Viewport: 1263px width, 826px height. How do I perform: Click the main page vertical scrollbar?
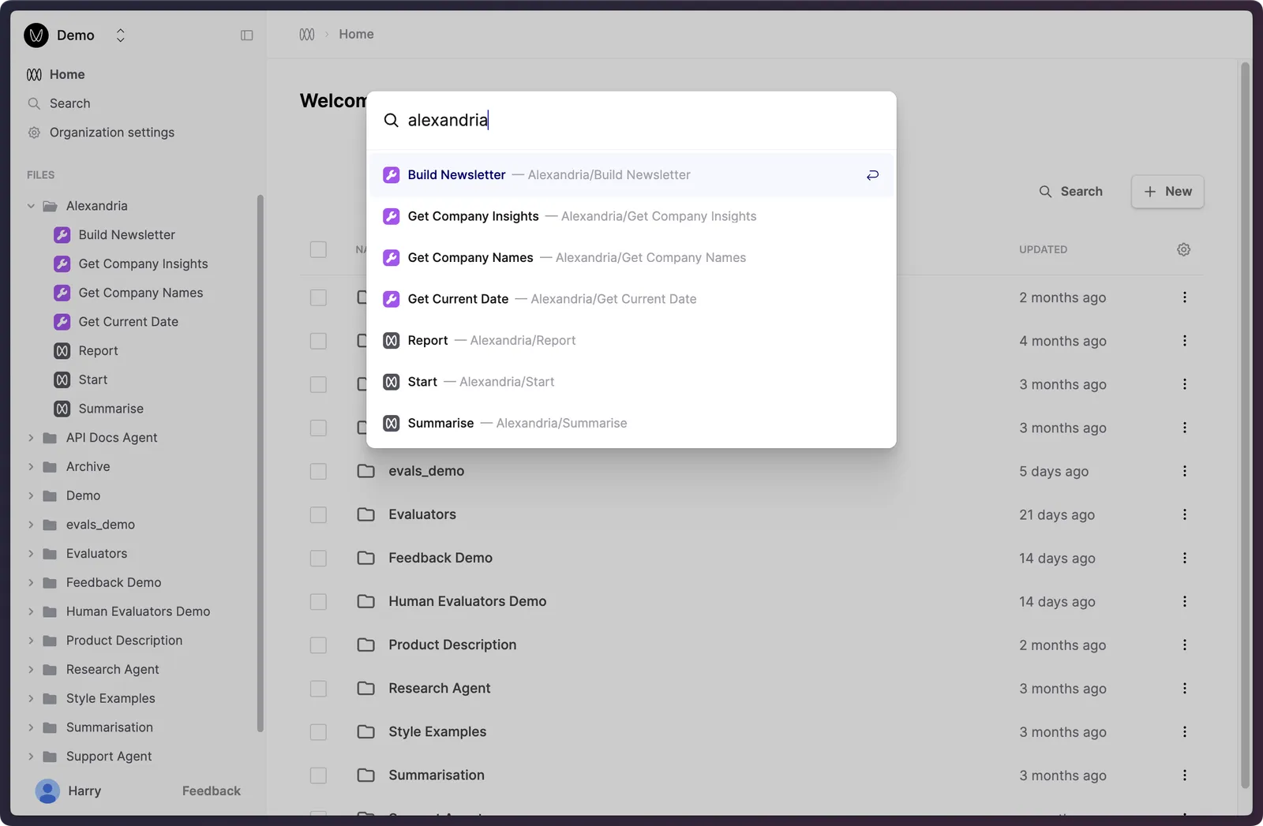(1245, 426)
